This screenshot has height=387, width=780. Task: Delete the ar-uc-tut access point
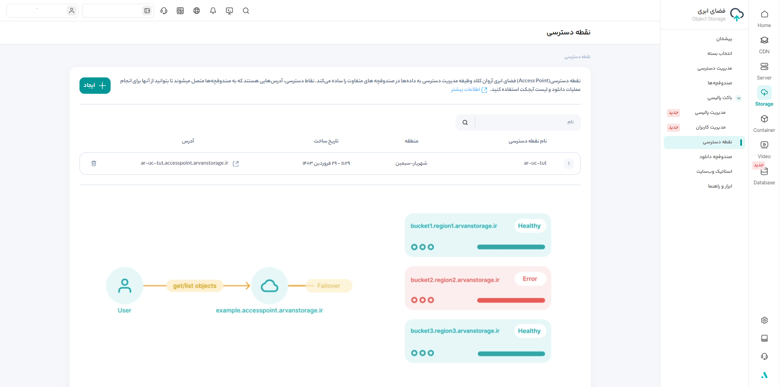tap(94, 163)
